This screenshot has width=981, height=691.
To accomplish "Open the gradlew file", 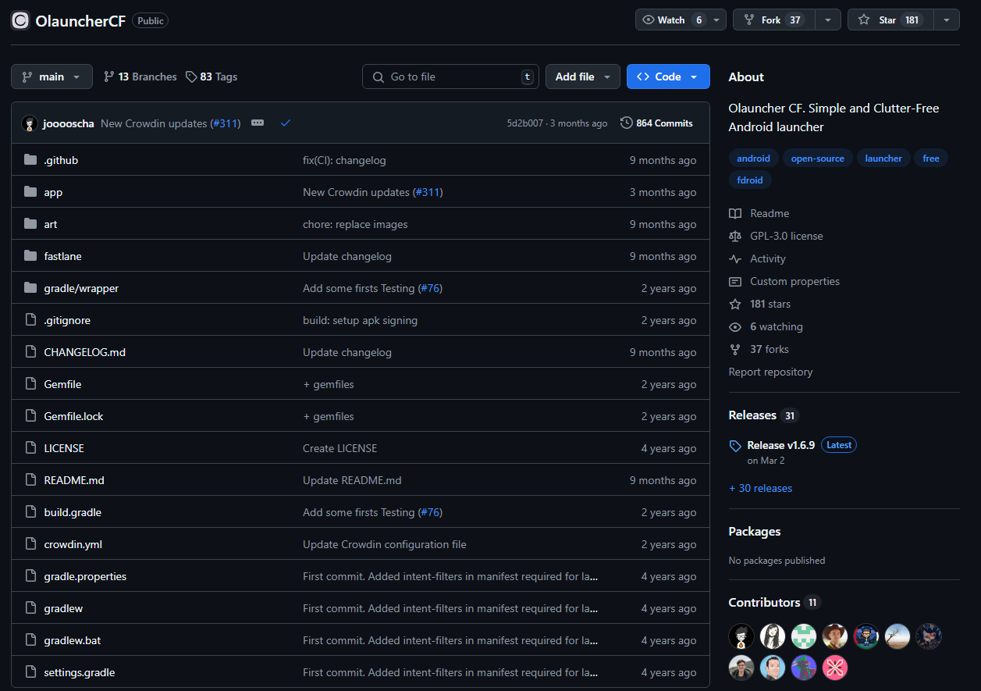I will [63, 608].
